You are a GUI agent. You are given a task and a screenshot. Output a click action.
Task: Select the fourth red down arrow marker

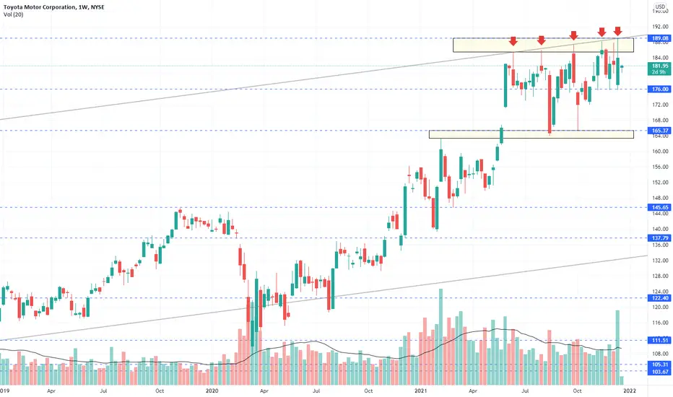(x=602, y=32)
